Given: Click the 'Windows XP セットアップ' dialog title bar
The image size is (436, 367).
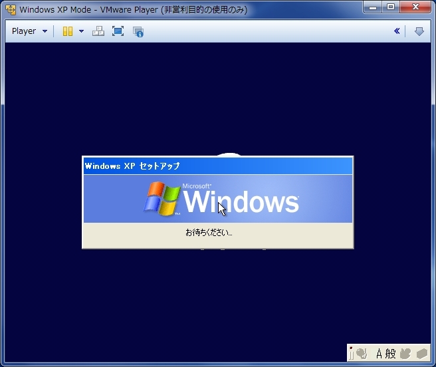Looking at the screenshot, I should click(x=218, y=166).
